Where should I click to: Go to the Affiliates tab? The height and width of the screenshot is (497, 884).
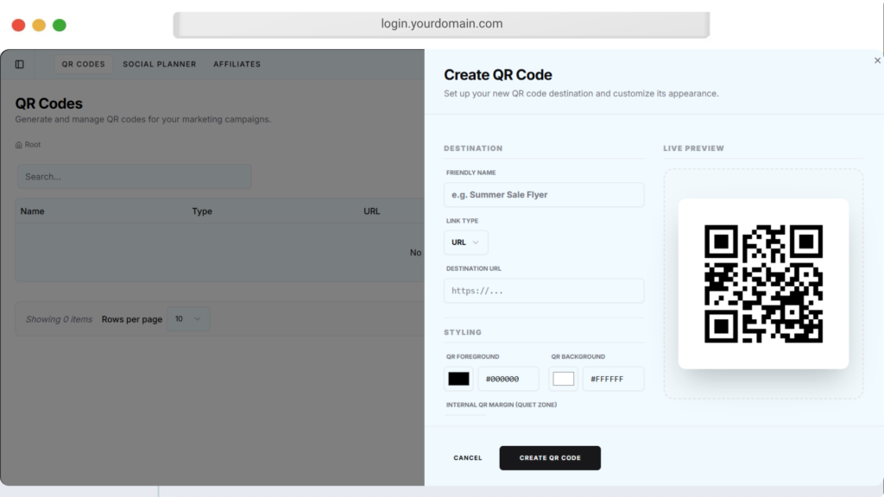coord(237,64)
